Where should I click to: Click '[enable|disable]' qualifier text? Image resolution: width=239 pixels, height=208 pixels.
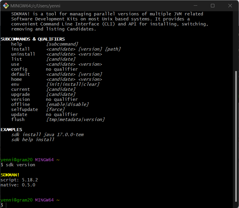(x=68, y=104)
